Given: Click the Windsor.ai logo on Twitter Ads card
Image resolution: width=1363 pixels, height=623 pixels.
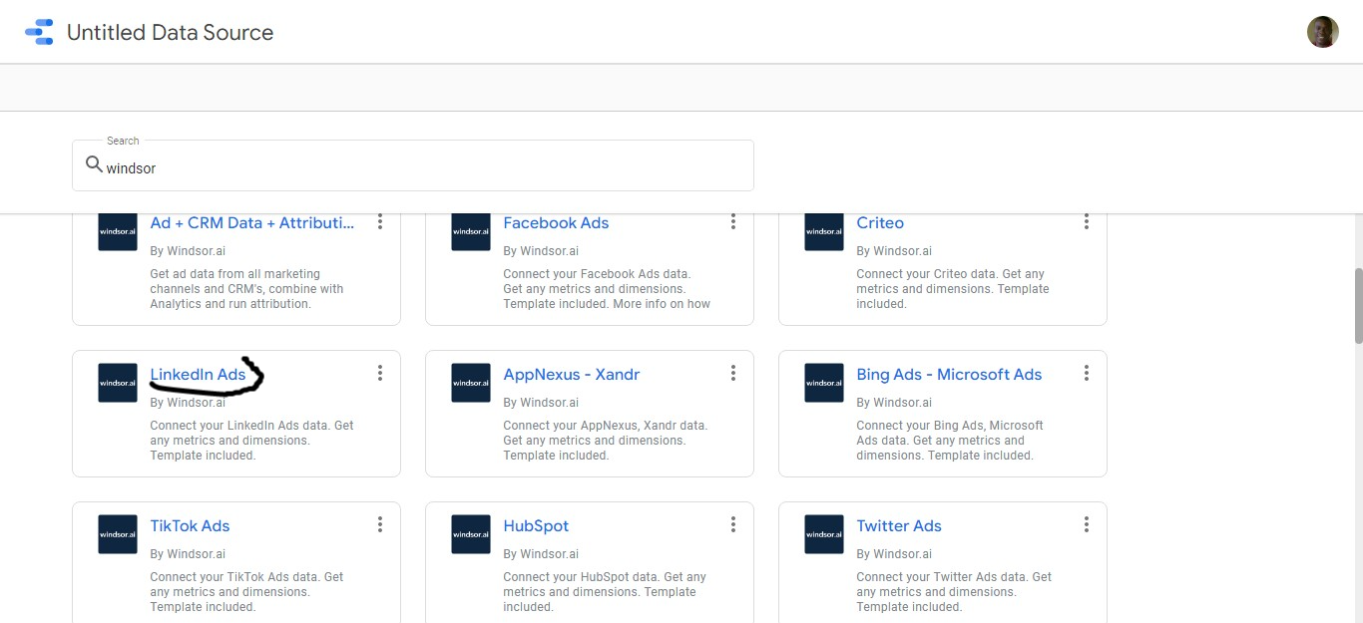Looking at the screenshot, I should pos(824,534).
